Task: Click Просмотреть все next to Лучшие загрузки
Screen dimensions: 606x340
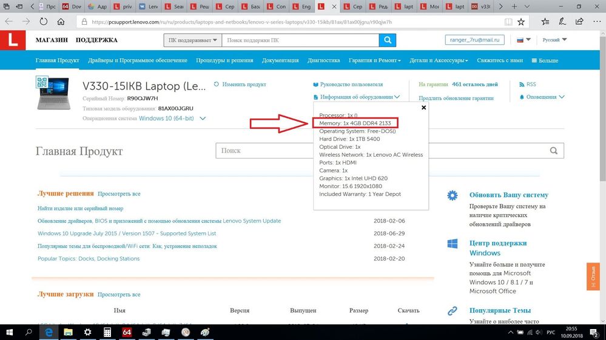Action: (119, 295)
